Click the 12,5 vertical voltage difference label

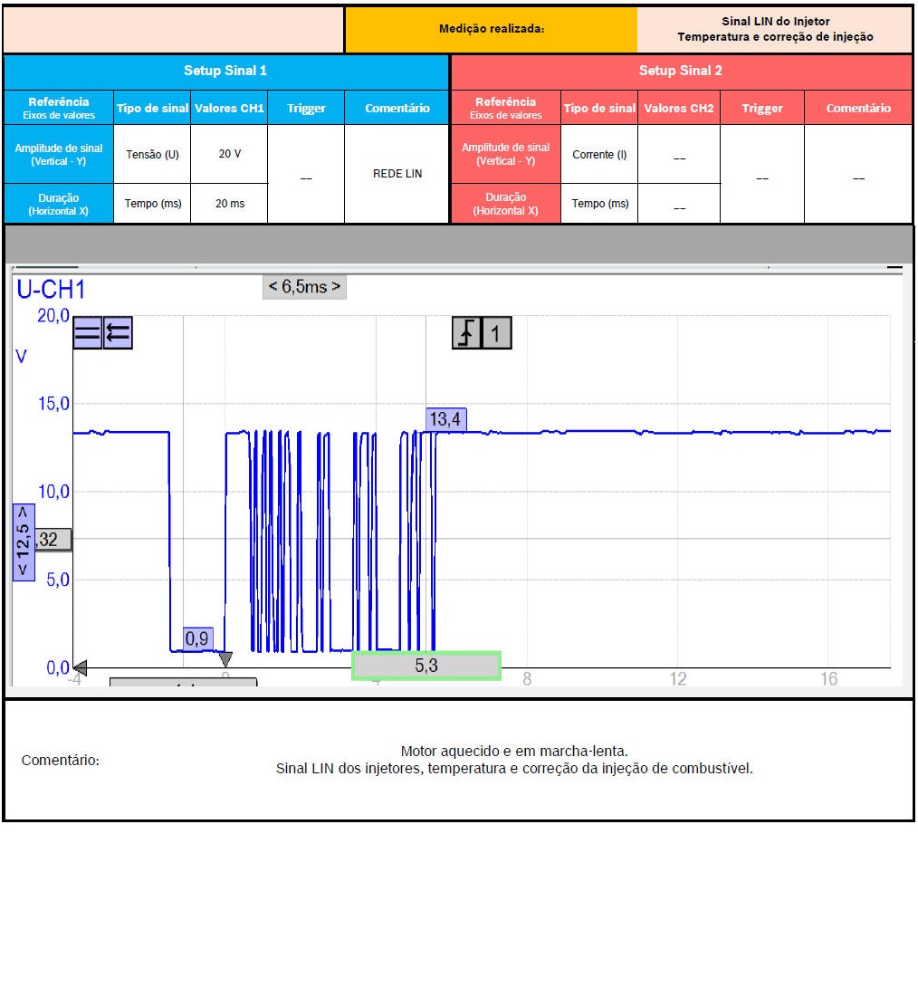point(24,541)
